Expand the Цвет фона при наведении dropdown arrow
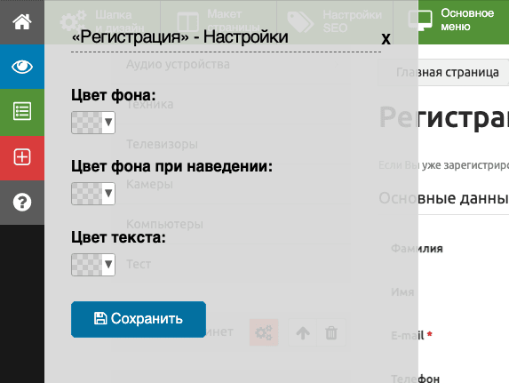 108,194
